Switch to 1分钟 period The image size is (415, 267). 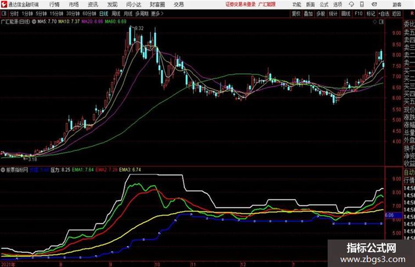[x=27, y=14]
